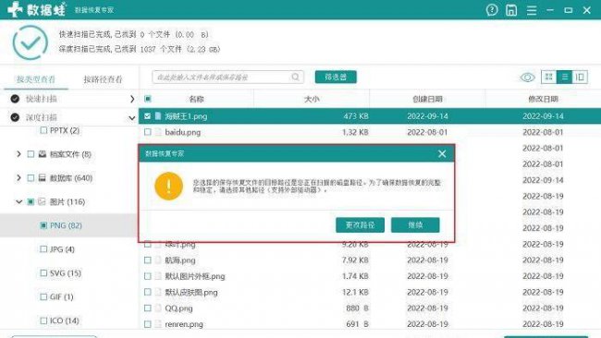Sort by the 修改日期 column header
The height and width of the screenshot is (338, 601).
coord(543,99)
